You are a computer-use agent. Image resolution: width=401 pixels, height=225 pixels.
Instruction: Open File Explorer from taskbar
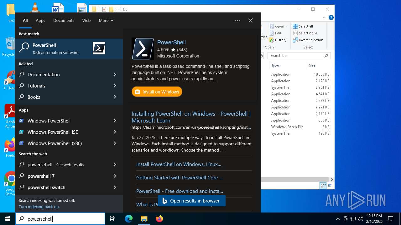coord(144,219)
